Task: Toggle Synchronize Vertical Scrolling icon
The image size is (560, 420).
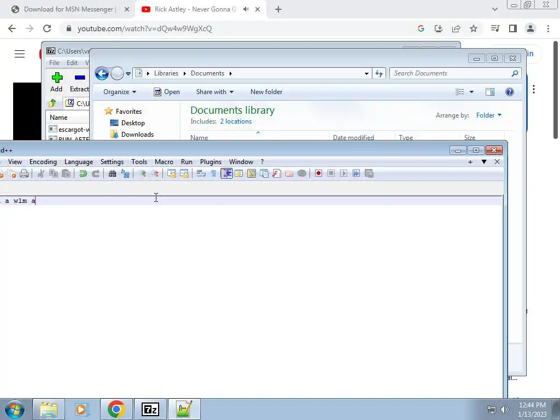Action: (x=171, y=173)
